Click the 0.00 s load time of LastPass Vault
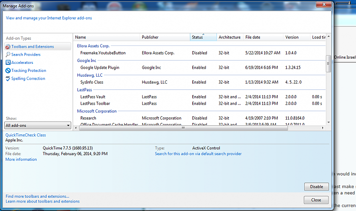The height and width of the screenshot is (211, 356). coord(317,97)
